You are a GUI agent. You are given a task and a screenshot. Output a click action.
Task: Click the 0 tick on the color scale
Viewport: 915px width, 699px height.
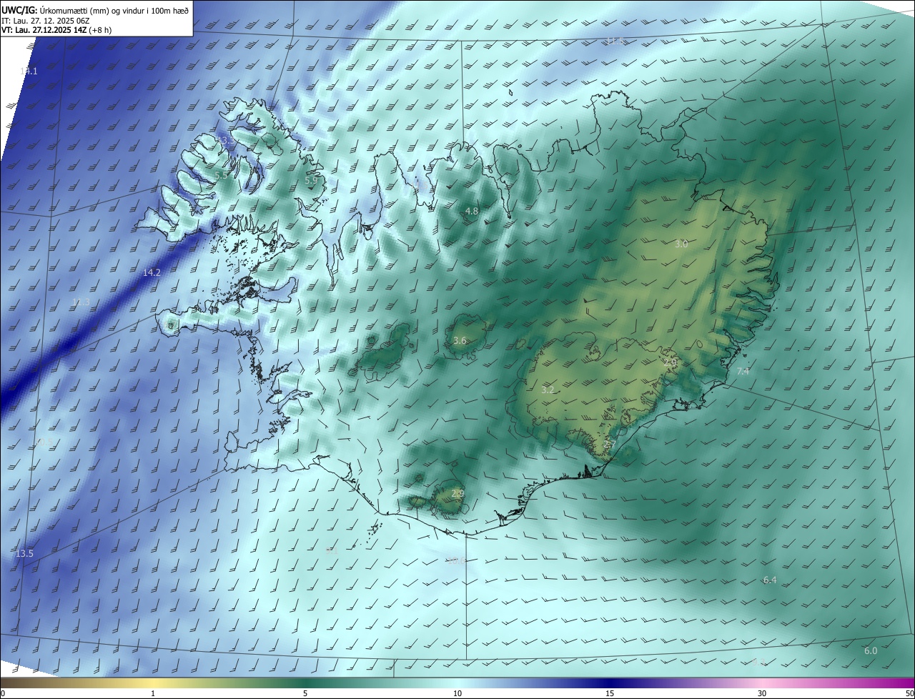(2, 693)
